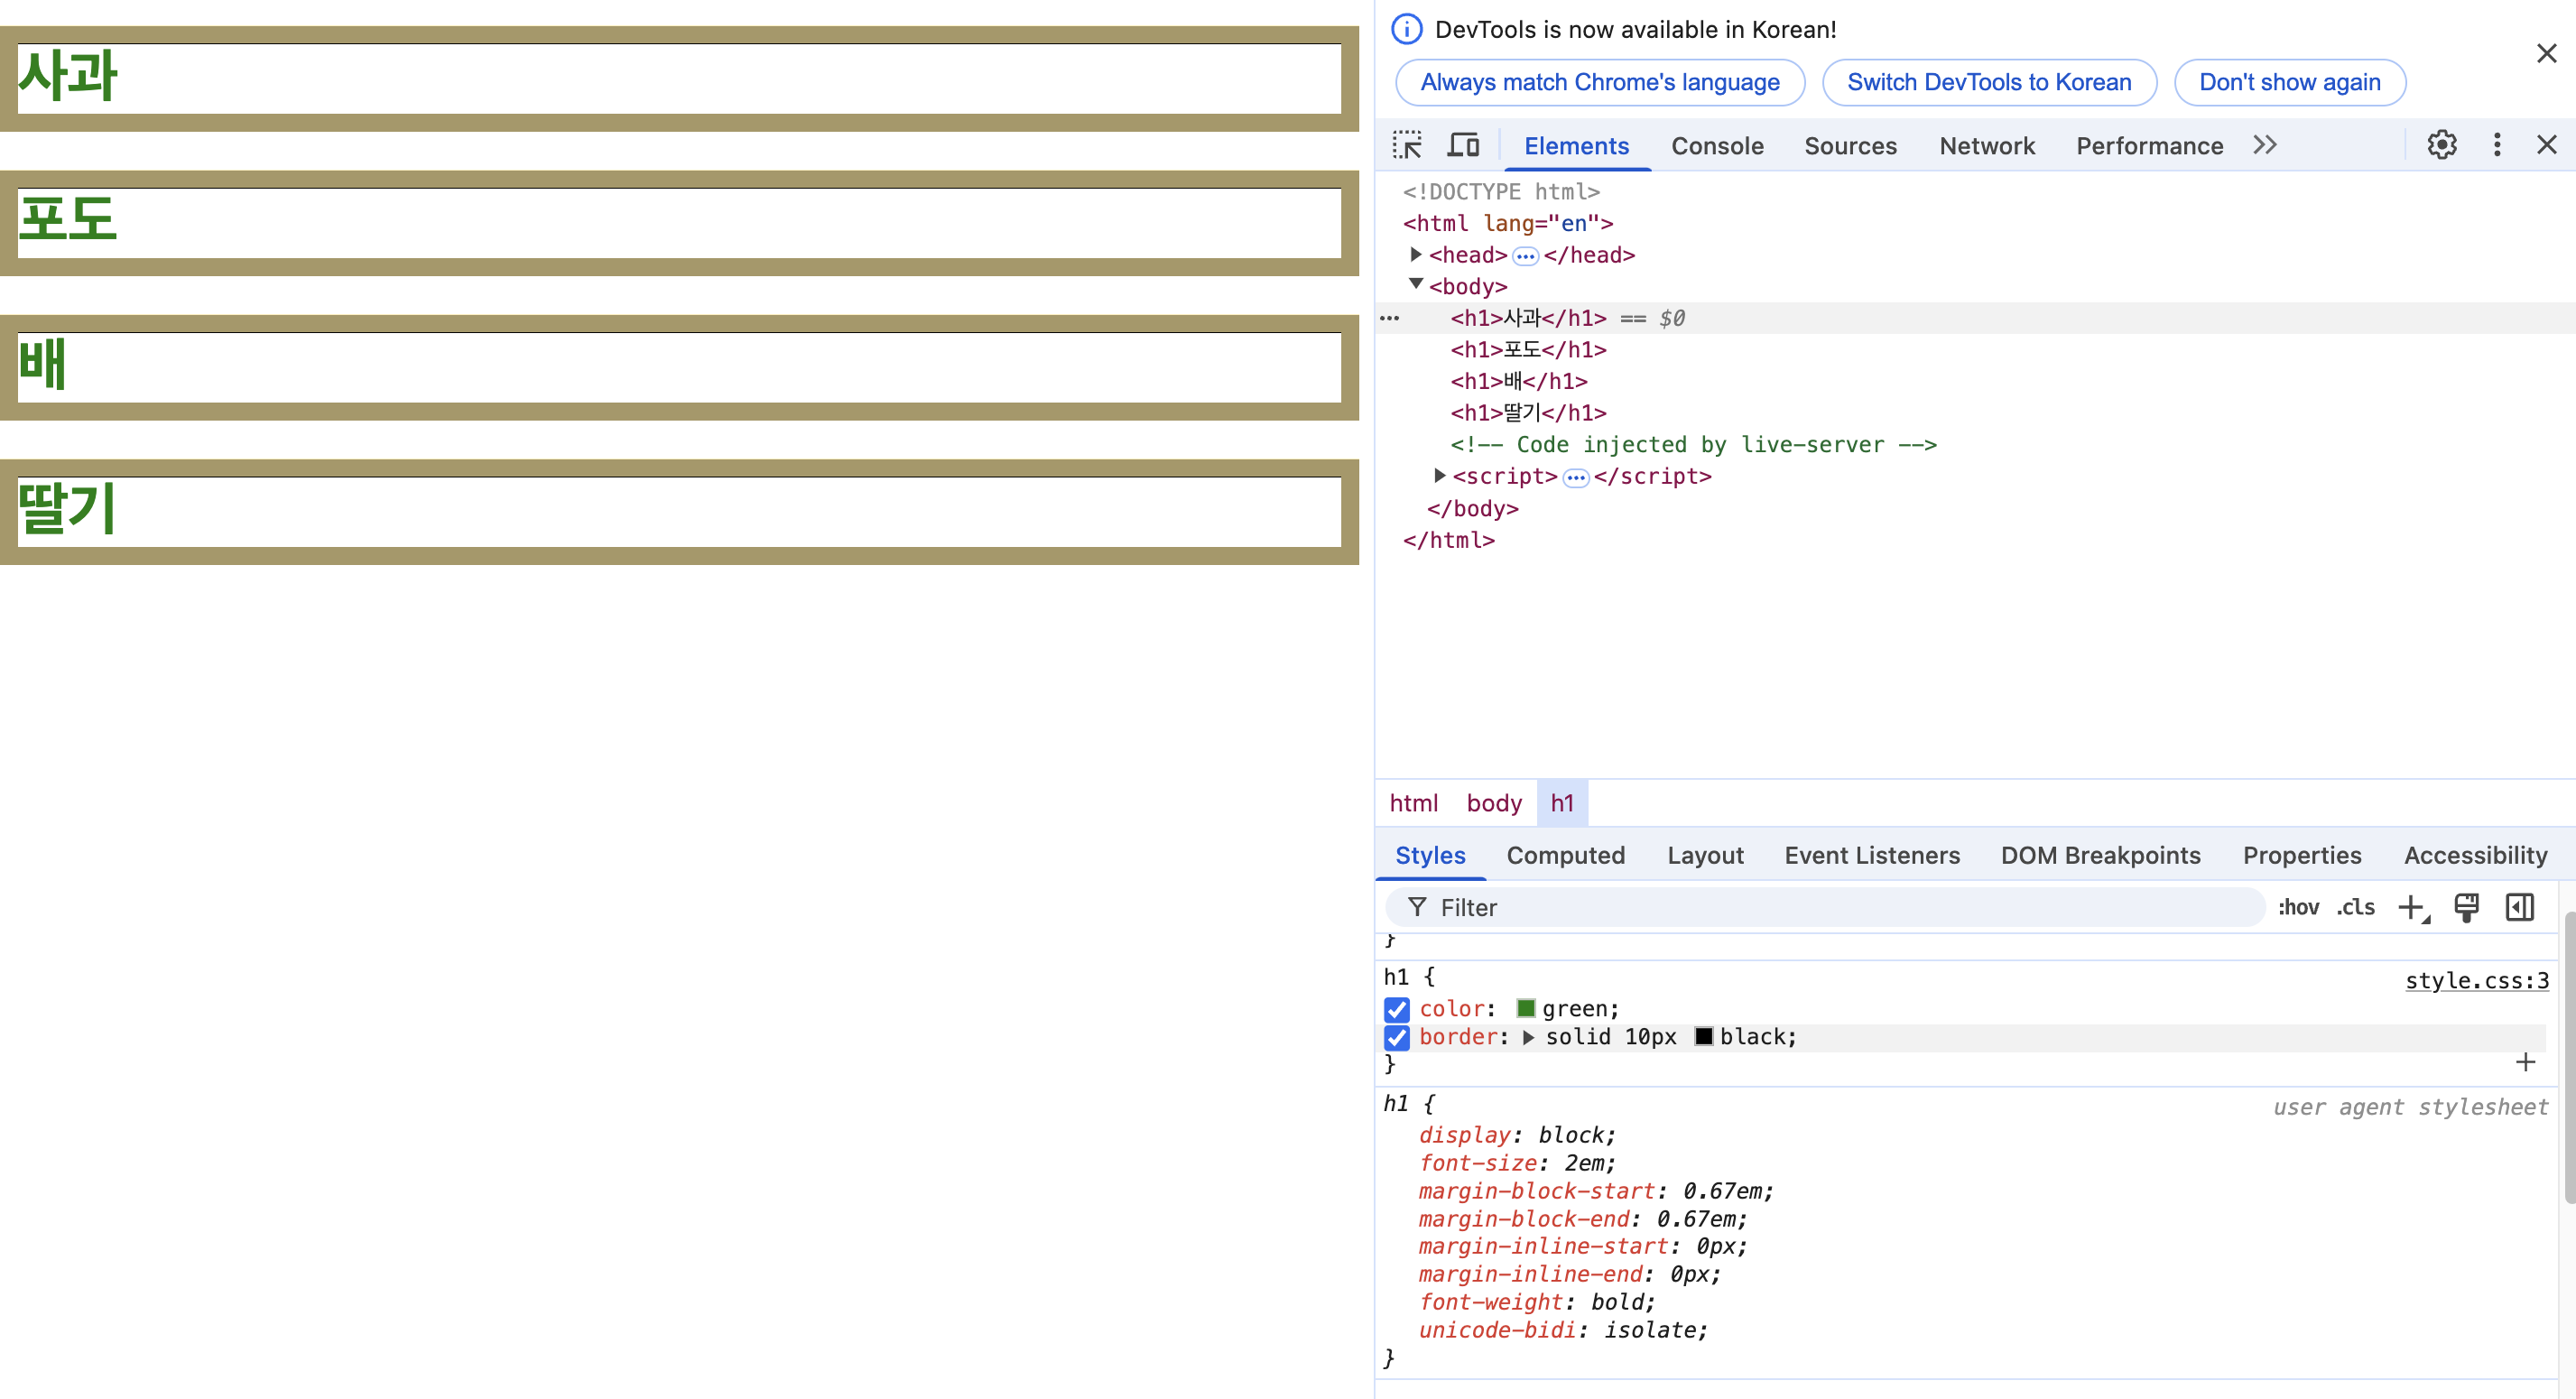The height and width of the screenshot is (1399, 2576).
Task: Open DevTools settings
Action: click(2443, 145)
